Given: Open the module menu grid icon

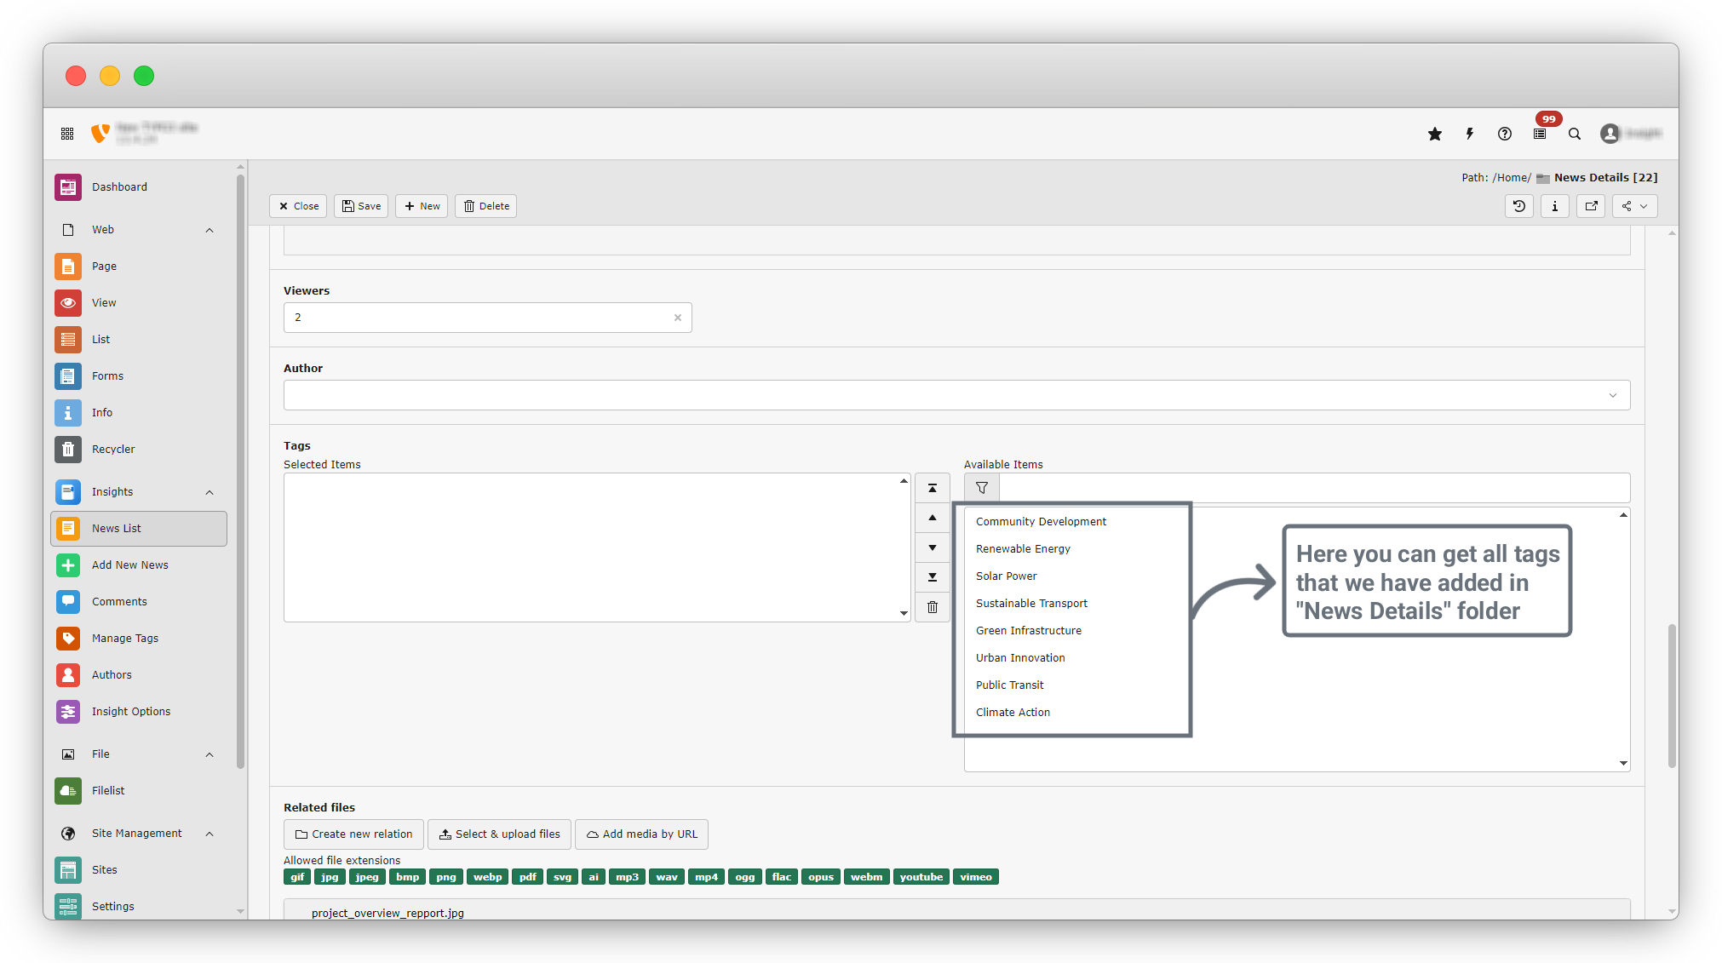Looking at the screenshot, I should (67, 134).
